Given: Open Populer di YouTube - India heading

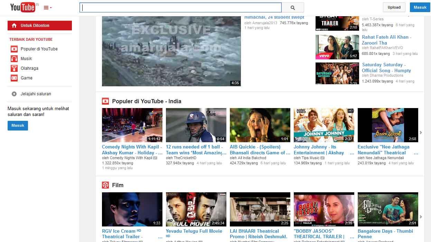Looking at the screenshot, I should pyautogui.click(x=147, y=101).
